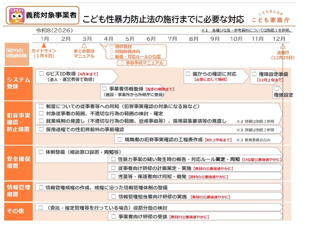Click the 7月 month header
The image size is (324, 228).
pos(172,39)
